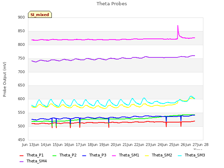224x168 pixels.
Task: Select the Theta_P1 legend entry
Action: 31,155
